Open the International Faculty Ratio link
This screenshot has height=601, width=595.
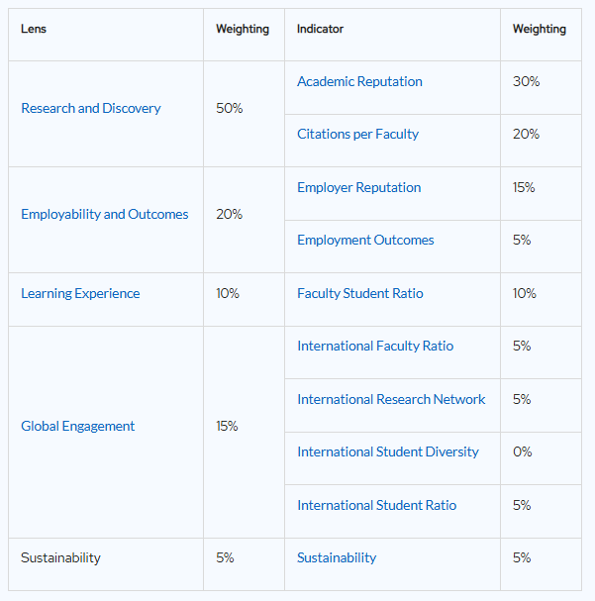(375, 346)
